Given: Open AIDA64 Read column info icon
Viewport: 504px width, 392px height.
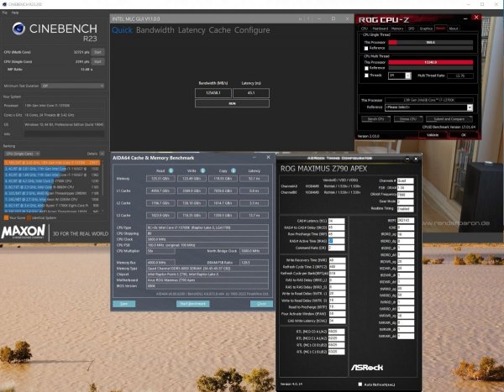Looking at the screenshot, I should click(171, 170).
